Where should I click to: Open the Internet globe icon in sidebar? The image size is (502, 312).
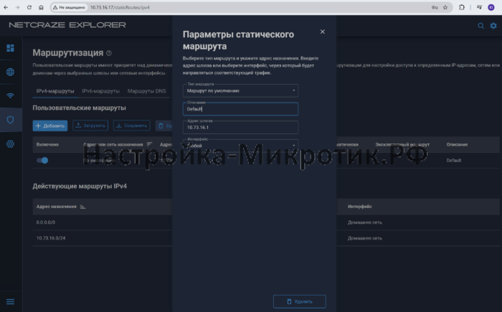pyautogui.click(x=10, y=72)
